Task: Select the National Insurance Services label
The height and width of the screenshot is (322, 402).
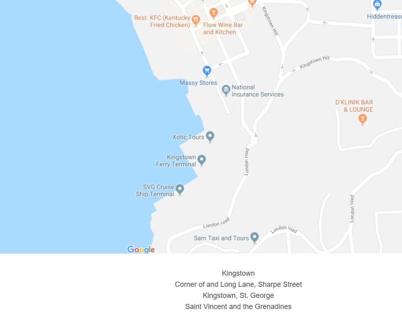Action: (258, 91)
